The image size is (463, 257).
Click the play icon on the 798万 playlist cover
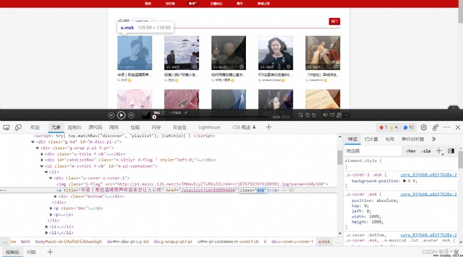point(288,67)
